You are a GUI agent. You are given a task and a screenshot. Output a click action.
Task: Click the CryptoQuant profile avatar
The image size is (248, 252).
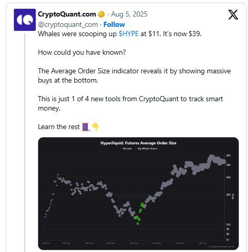(25, 20)
